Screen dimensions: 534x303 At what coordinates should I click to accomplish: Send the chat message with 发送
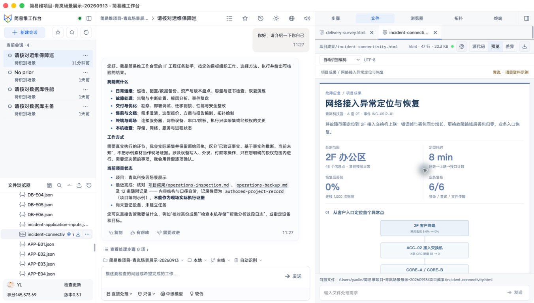pos(293,276)
